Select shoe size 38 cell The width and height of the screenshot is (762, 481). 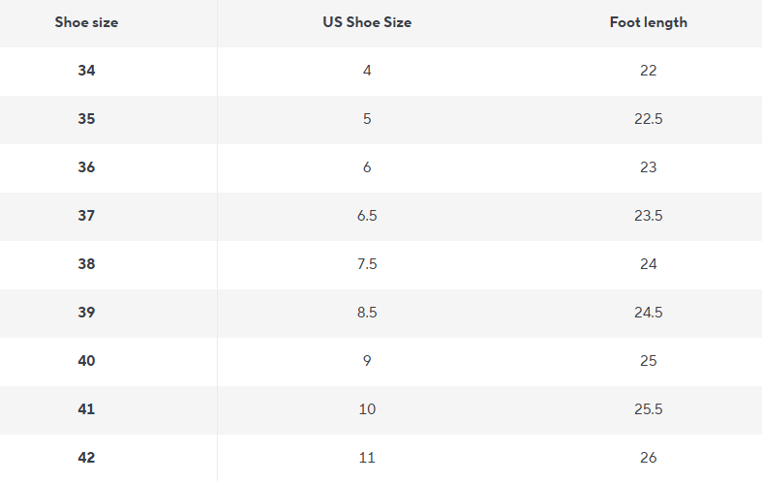pos(86,264)
